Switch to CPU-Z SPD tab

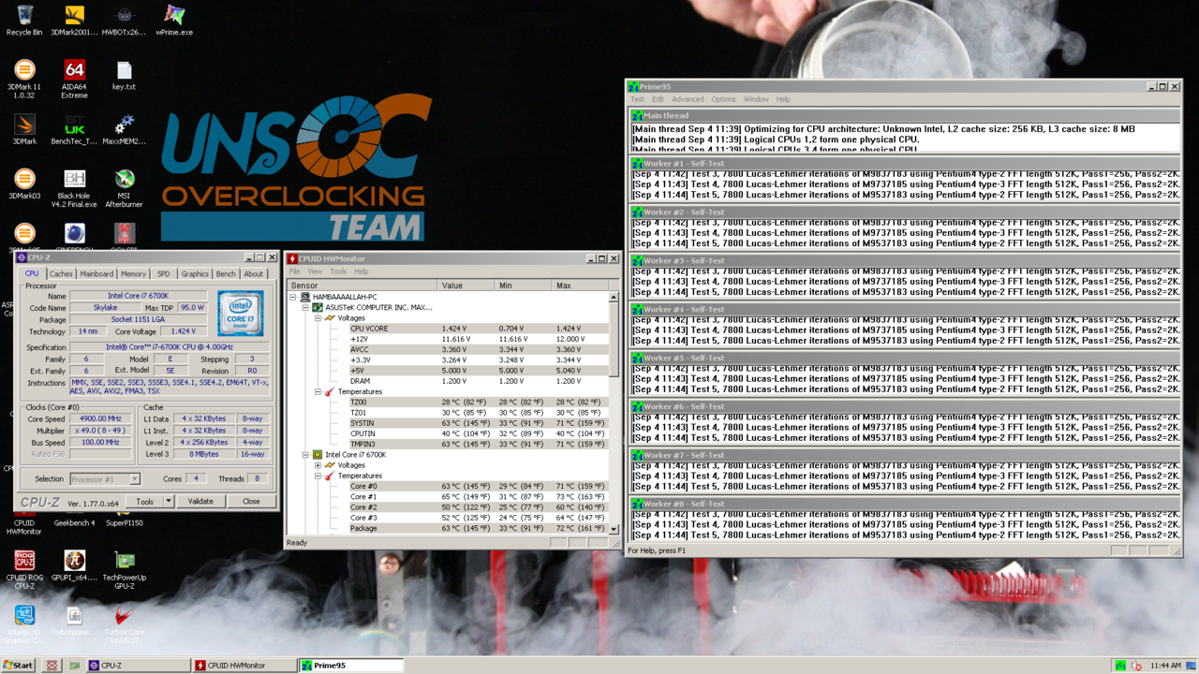pos(164,274)
